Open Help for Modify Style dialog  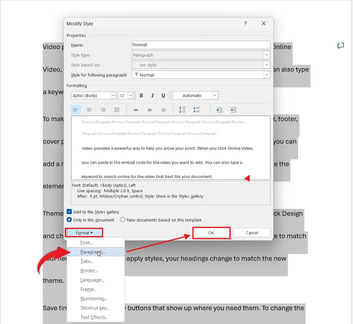click(x=245, y=24)
